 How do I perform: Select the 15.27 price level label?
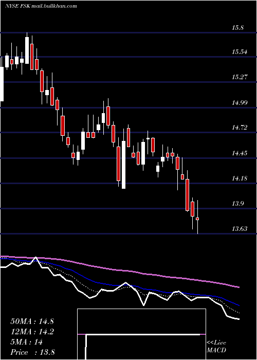pyautogui.click(x=240, y=77)
